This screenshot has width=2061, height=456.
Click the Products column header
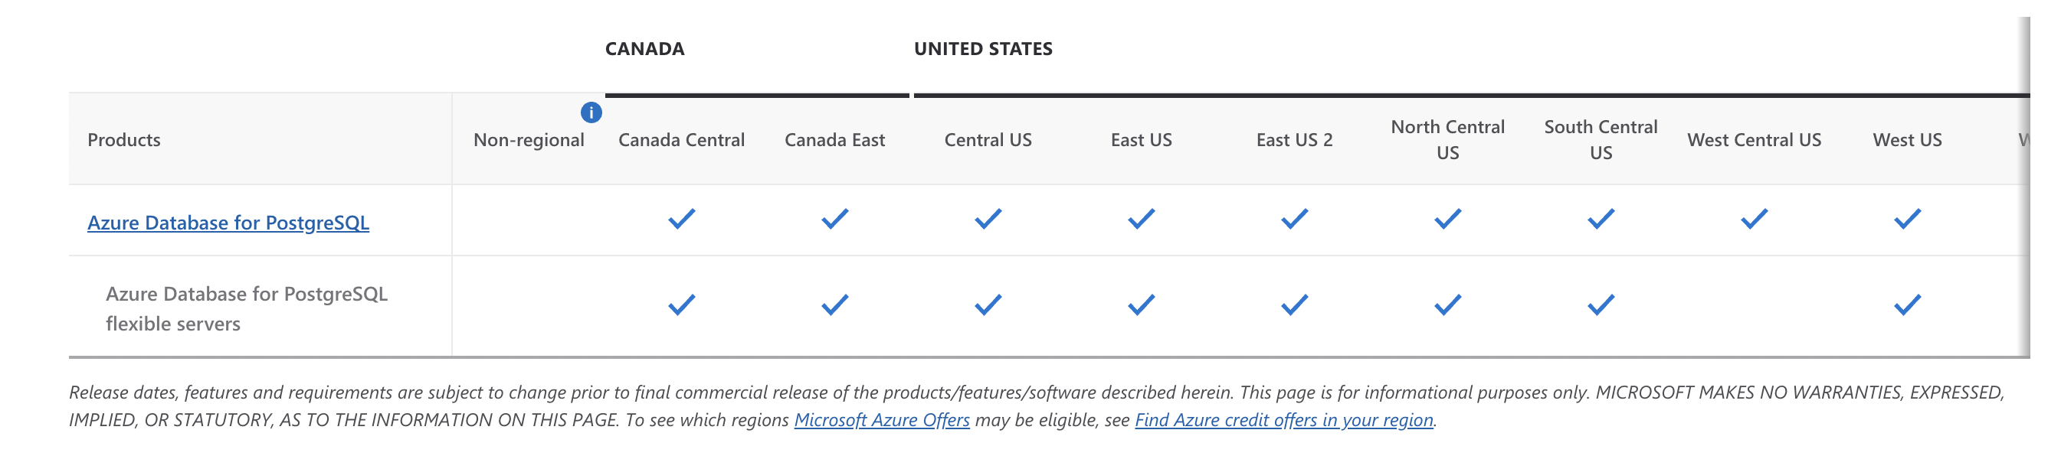[x=124, y=140]
